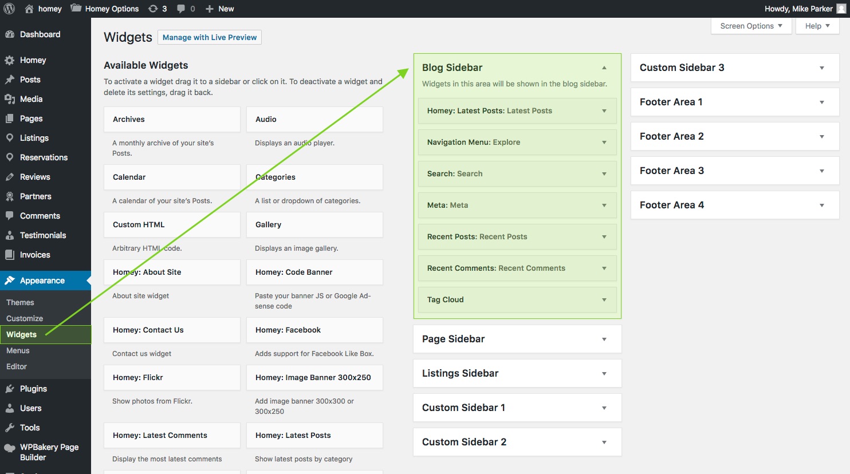Screen dimensions: 850x474
Task: Click the Tools wrench icon
Action: click(x=10, y=428)
